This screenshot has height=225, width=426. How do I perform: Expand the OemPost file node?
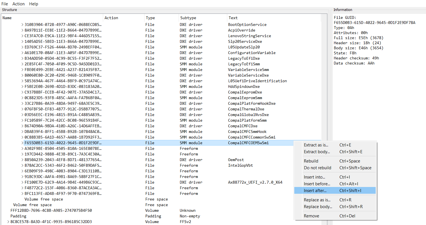[22, 160]
